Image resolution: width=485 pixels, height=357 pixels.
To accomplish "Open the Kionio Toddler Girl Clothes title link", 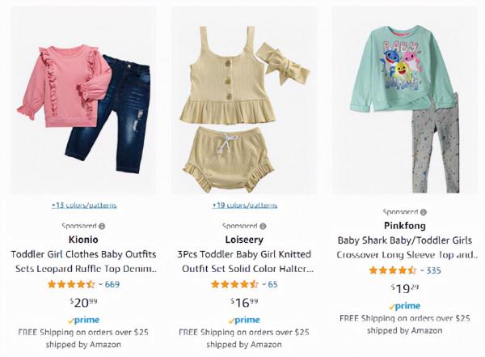I will [84, 261].
